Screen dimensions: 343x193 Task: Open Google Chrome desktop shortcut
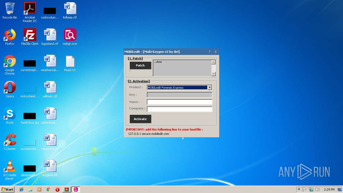point(10,65)
